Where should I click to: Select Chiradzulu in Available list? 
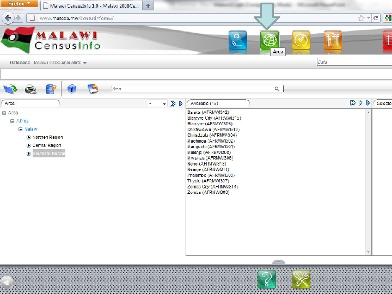click(x=212, y=135)
